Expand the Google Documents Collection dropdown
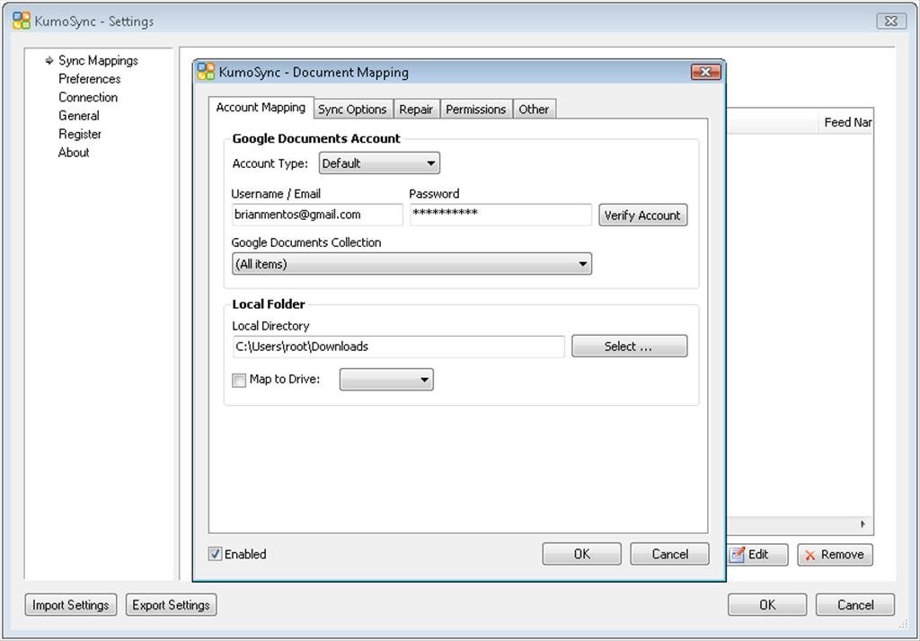The image size is (920, 641). tap(411, 264)
